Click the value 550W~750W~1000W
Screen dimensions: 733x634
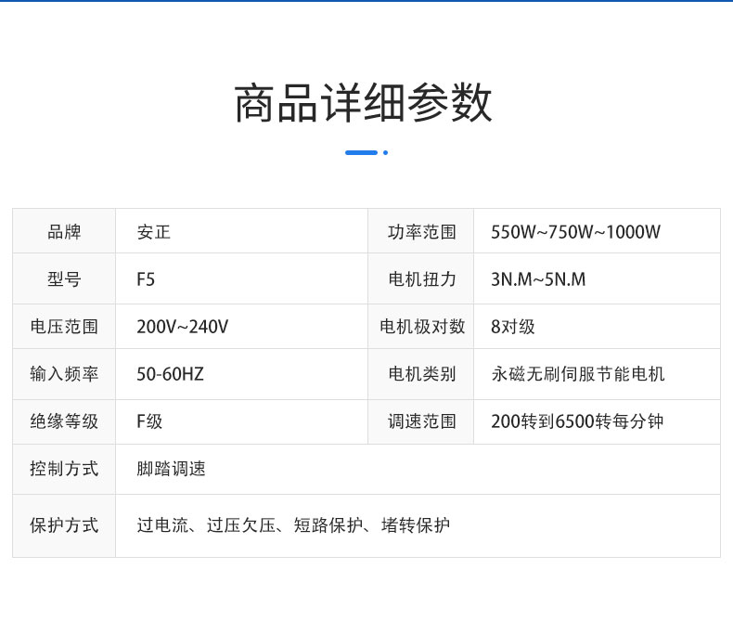pyautogui.click(x=575, y=232)
